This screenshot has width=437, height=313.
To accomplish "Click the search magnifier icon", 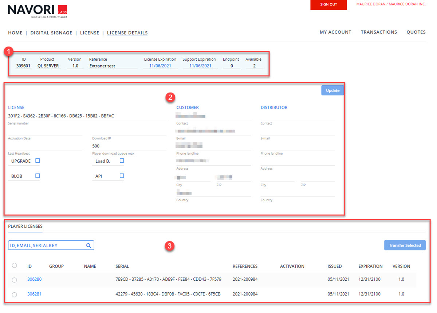I will pos(88,245).
